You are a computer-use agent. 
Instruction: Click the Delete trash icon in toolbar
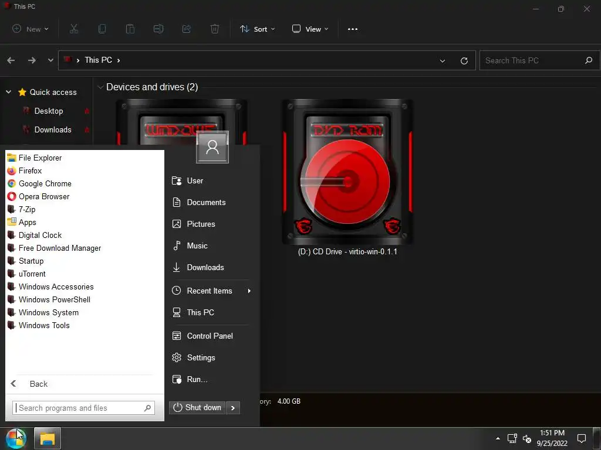click(215, 29)
